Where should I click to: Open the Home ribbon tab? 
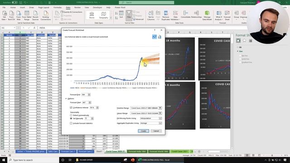point(13,7)
